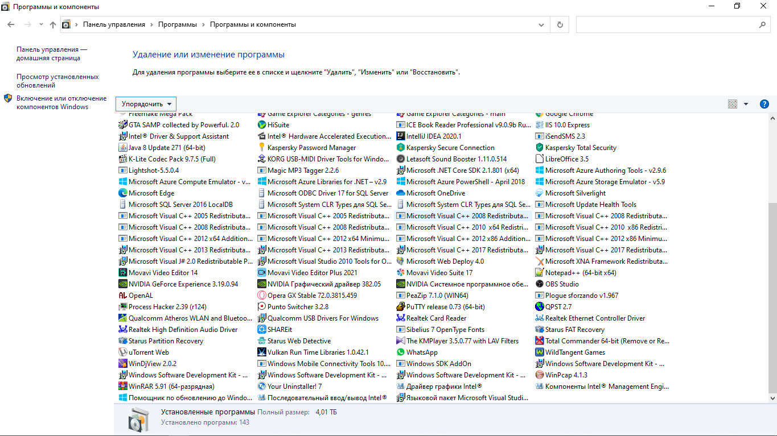Click the WinRAR 5.91 icon

coord(123,387)
